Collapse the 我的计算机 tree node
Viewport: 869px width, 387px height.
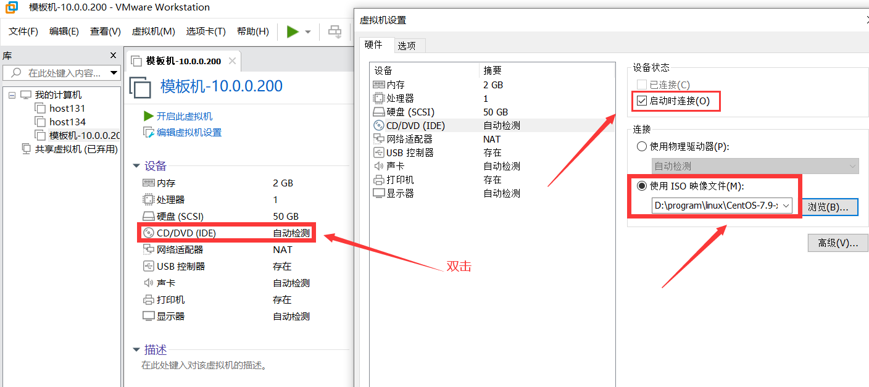pos(12,95)
